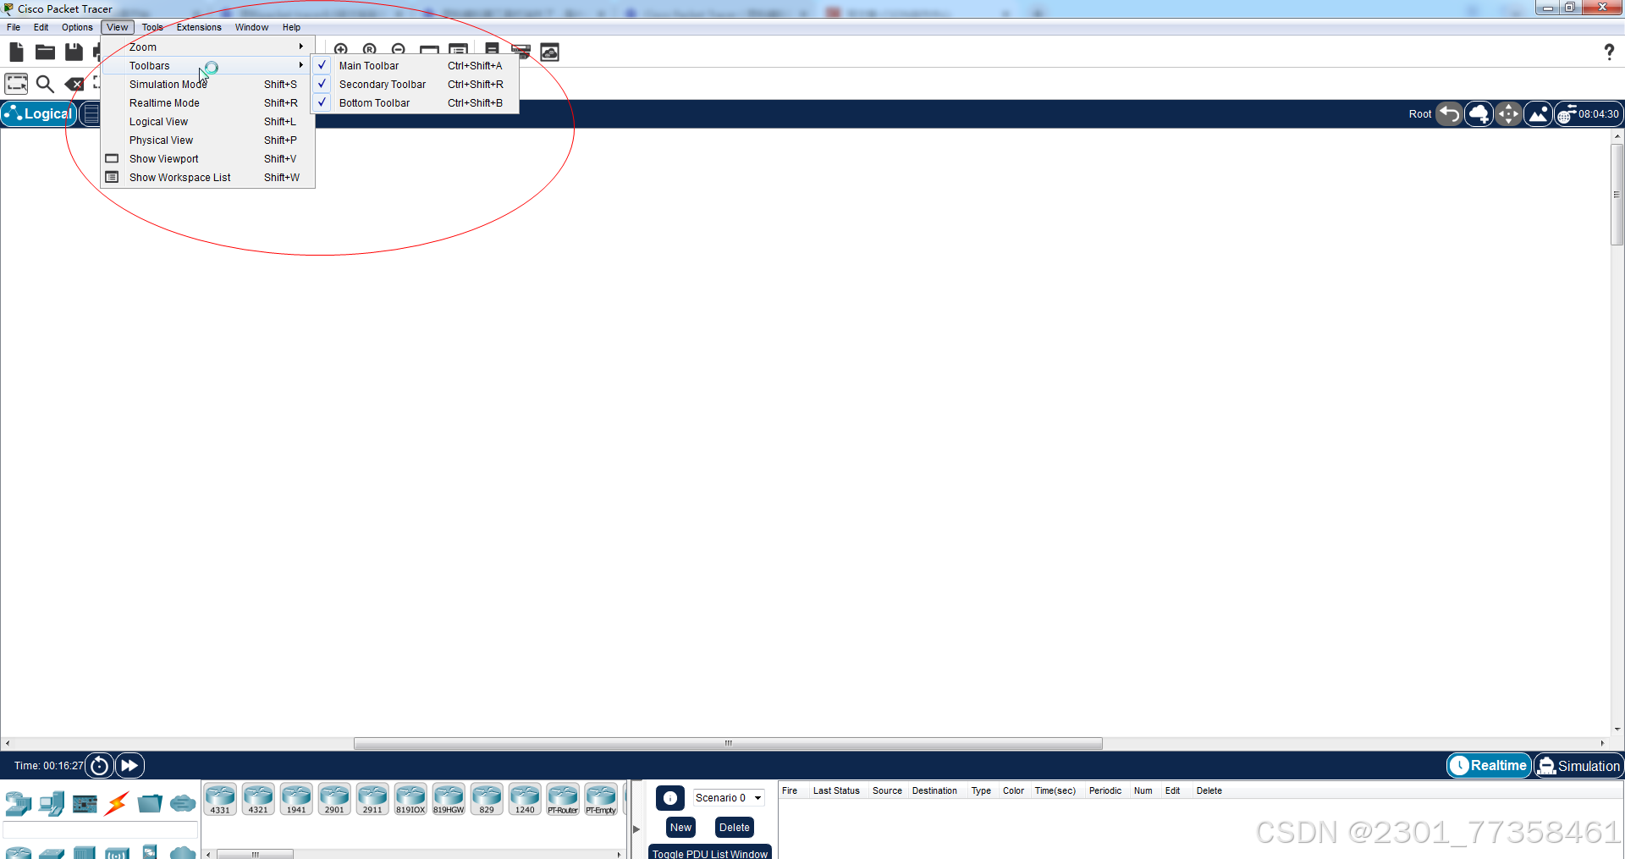
Task: Uncheck Secondary Toolbar in submenu
Action: click(x=415, y=85)
